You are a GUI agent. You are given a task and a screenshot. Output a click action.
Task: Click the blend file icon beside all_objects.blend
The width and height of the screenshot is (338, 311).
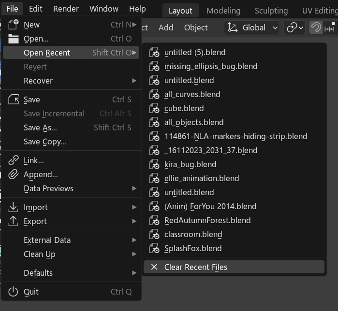point(154,122)
